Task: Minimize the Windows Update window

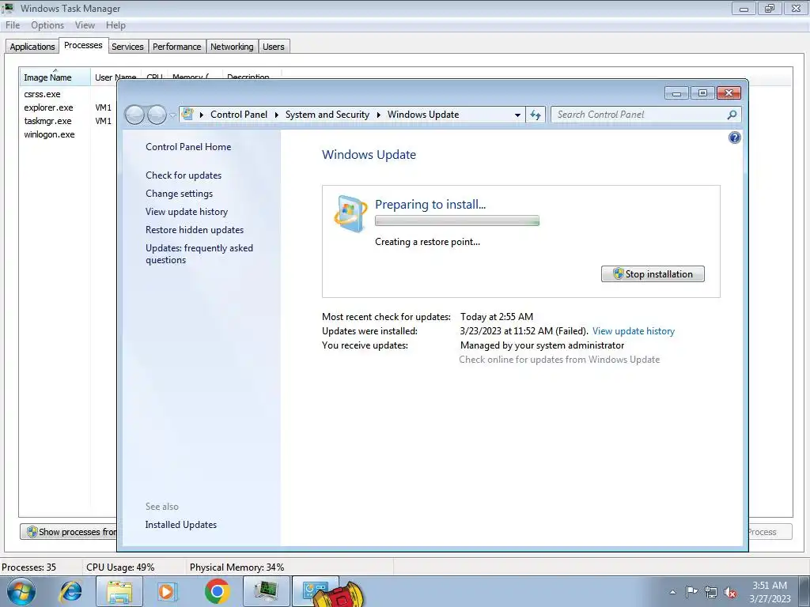Action: (676, 93)
